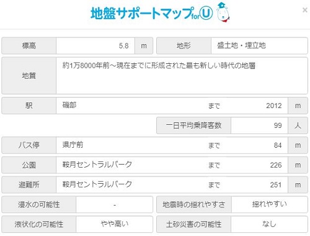Click まで in the 公園 row

(214, 165)
